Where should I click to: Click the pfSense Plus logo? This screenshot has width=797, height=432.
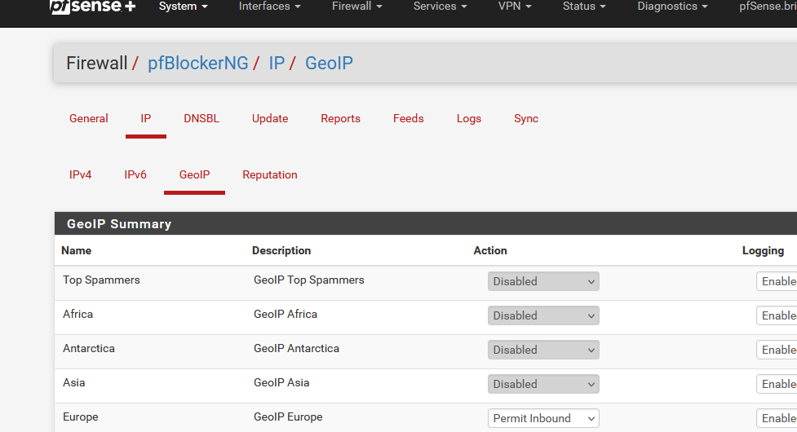click(92, 7)
